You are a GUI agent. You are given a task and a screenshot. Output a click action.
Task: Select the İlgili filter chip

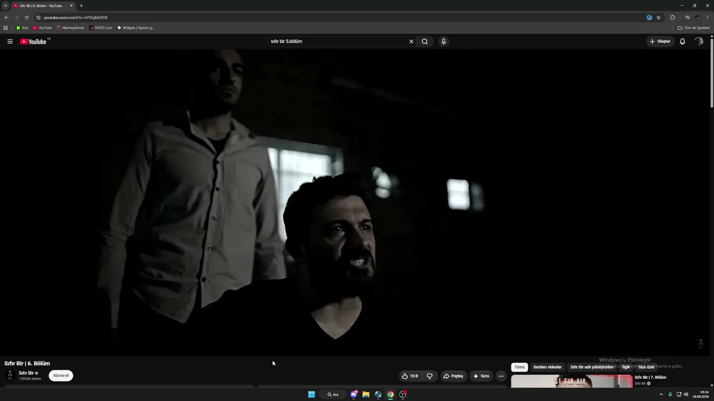click(626, 367)
